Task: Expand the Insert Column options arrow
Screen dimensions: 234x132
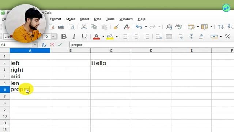Action: click(211, 27)
